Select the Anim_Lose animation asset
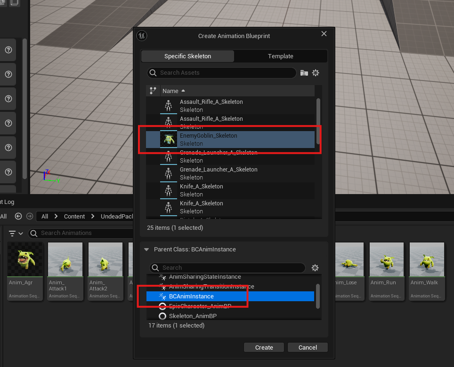This screenshot has width=454, height=367. pos(349,271)
